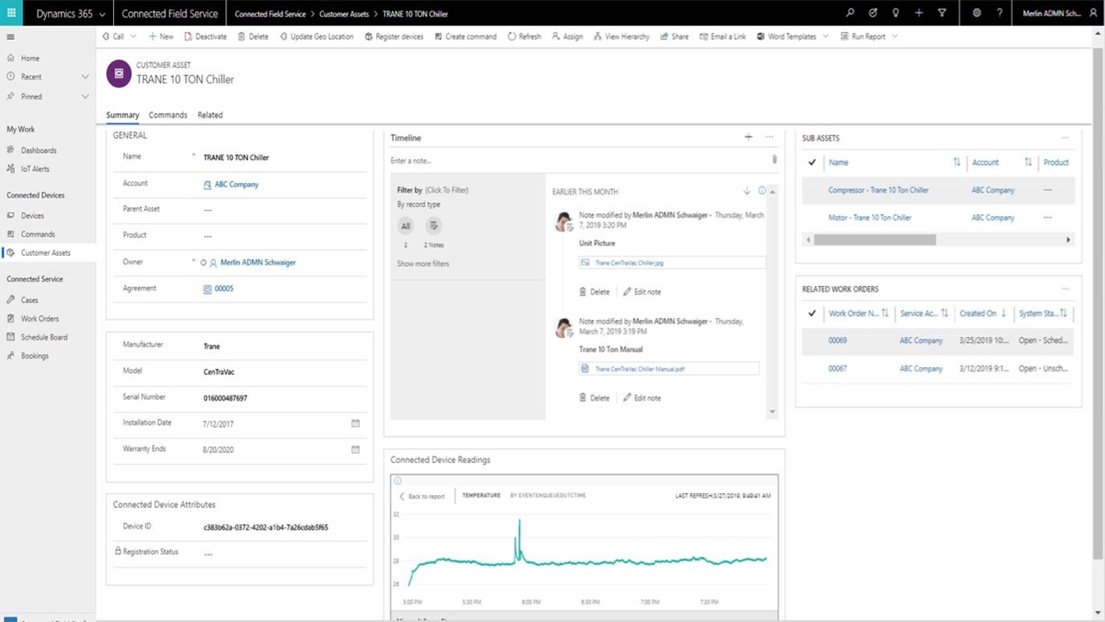Open work order 00069
Screen dimensions: 1105x622
[x=837, y=340]
